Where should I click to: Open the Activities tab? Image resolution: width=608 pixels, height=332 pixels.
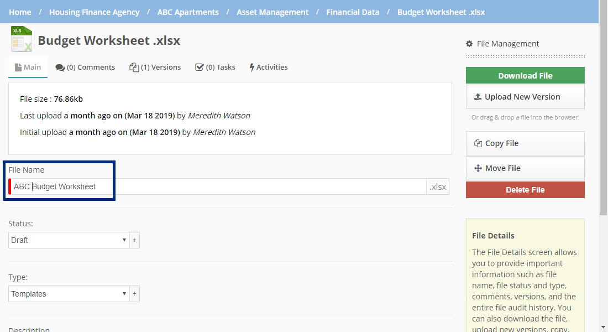point(269,67)
